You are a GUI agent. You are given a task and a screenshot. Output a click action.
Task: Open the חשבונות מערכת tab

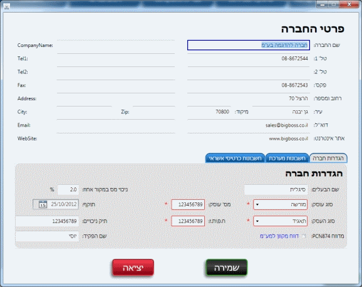pos(287,159)
